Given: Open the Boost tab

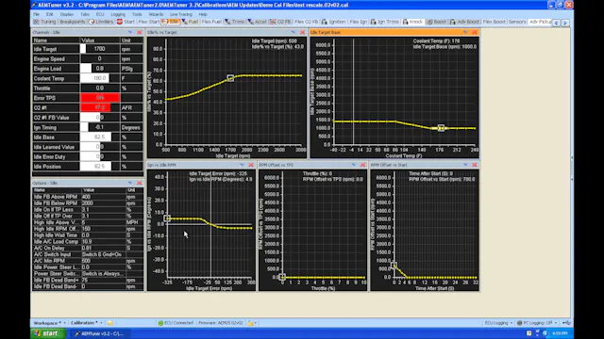Looking at the screenshot, I should (x=437, y=22).
